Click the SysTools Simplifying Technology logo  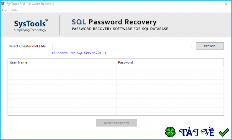(x=31, y=25)
